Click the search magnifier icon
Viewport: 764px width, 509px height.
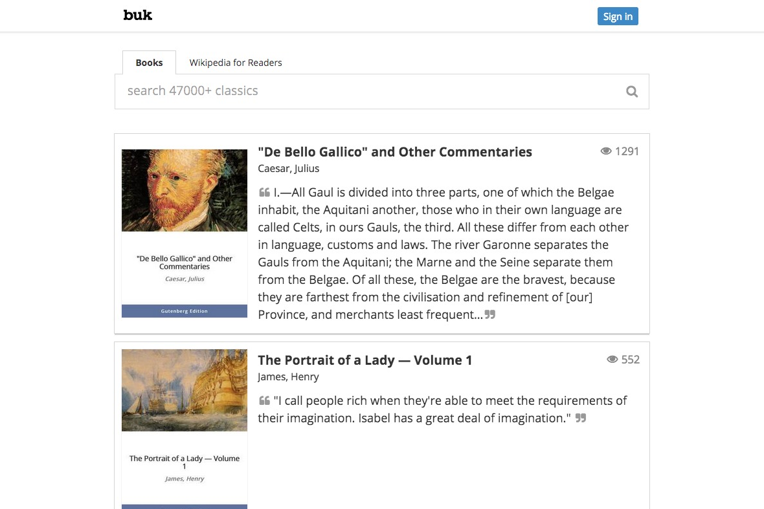click(632, 91)
